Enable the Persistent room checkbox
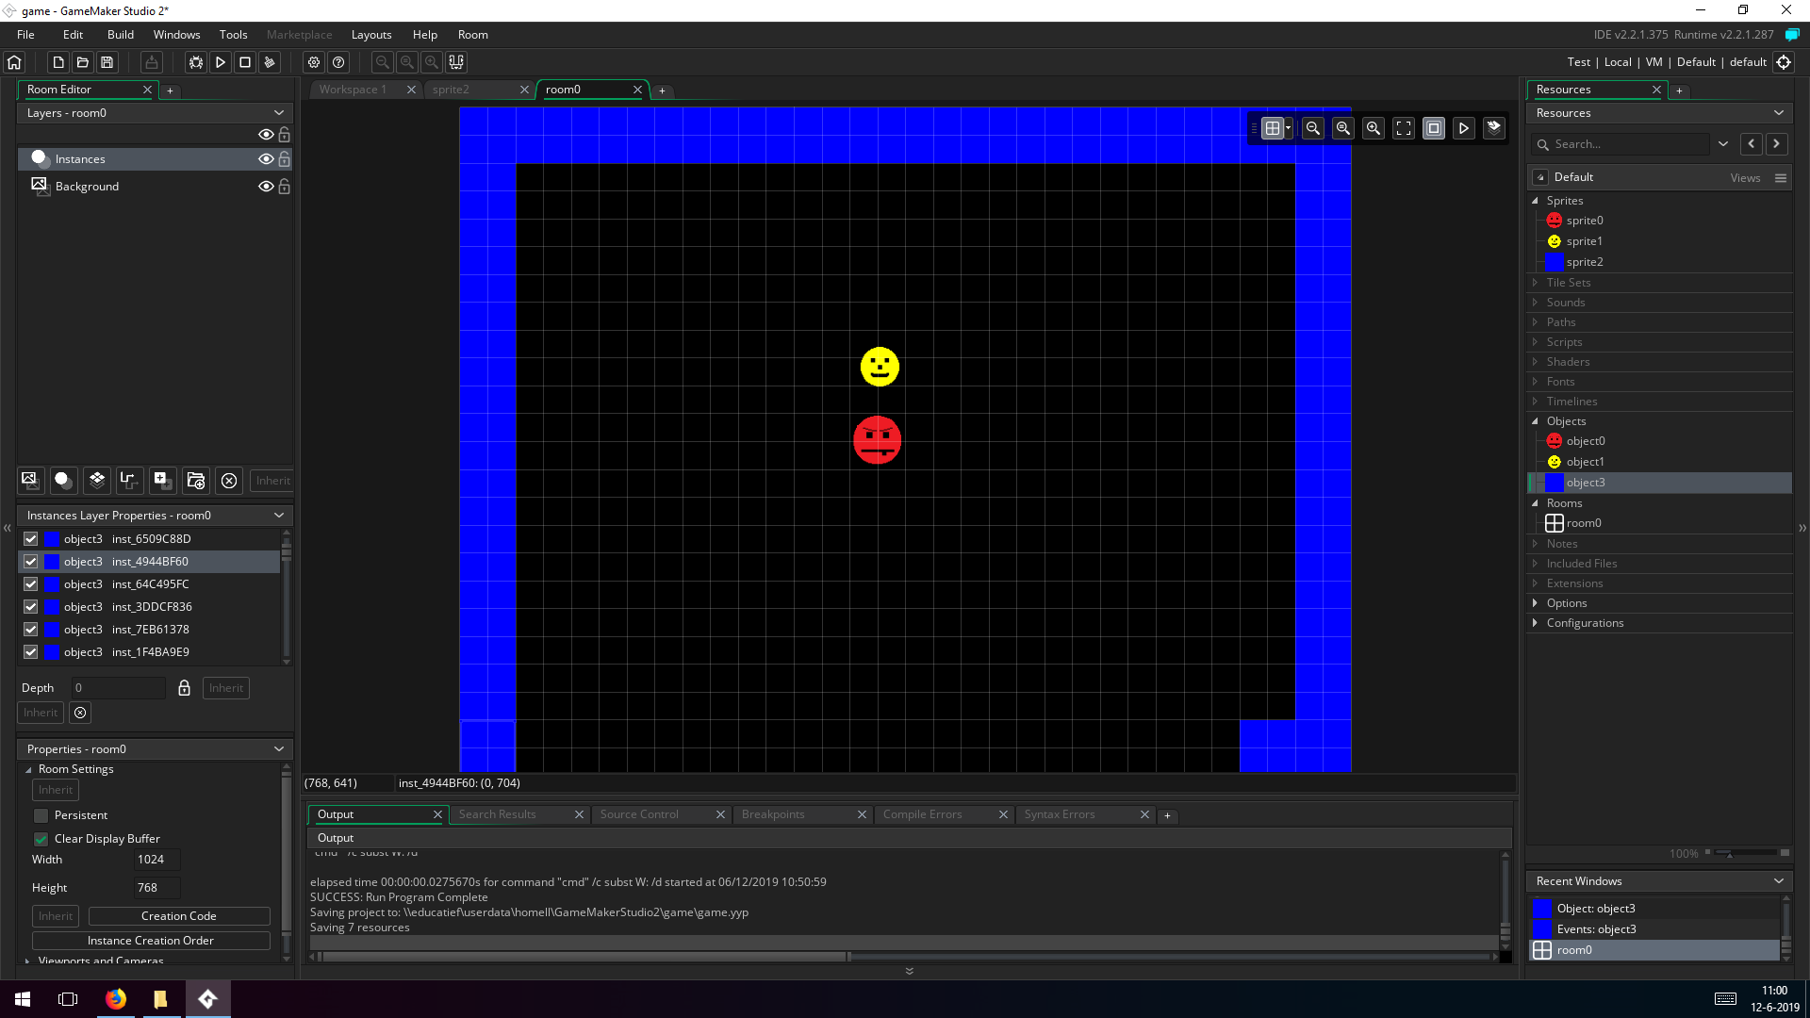 [41, 815]
